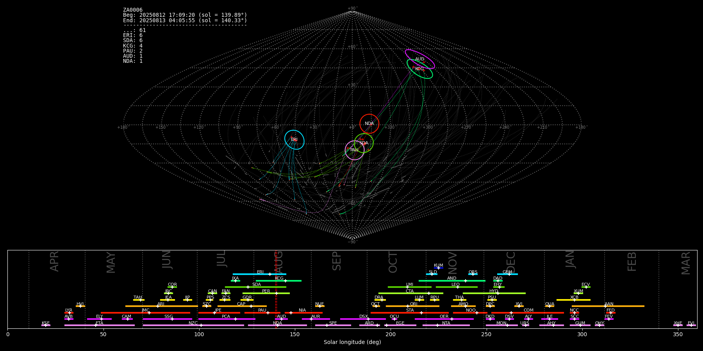This screenshot has height=351, width=703.
Task: Click the ECV shower marker on timeline
Action: pos(586,287)
